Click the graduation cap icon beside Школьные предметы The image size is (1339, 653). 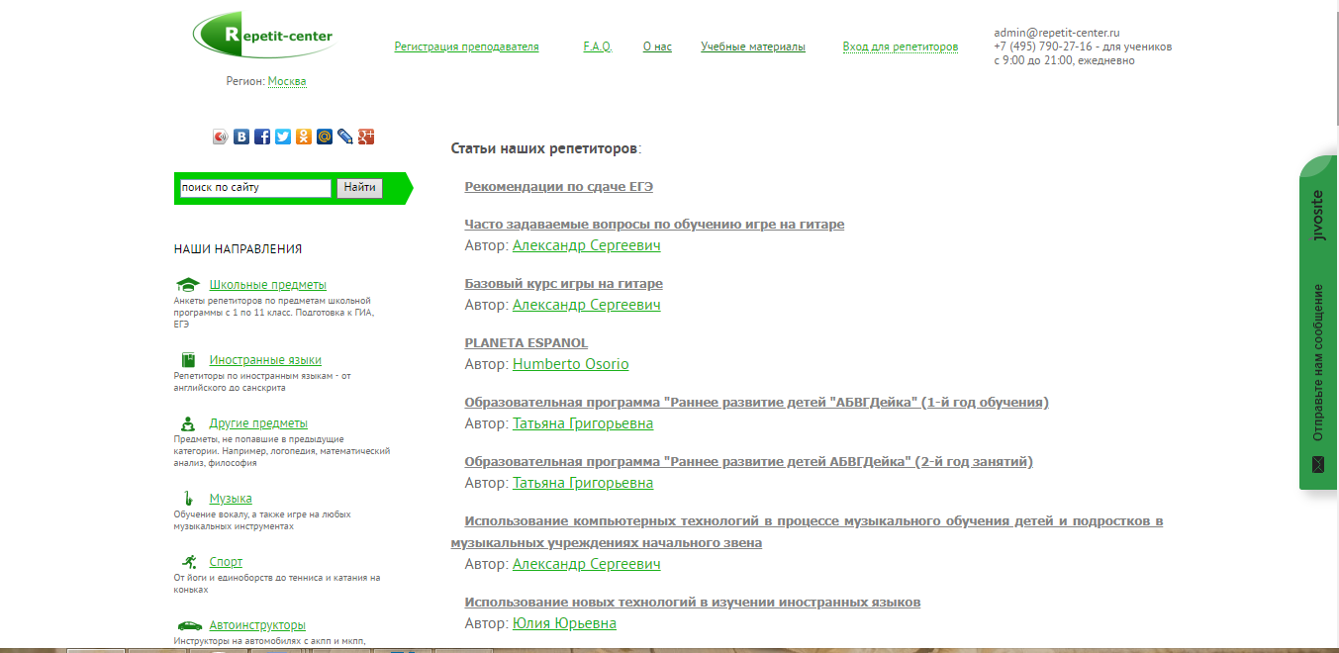(x=190, y=284)
